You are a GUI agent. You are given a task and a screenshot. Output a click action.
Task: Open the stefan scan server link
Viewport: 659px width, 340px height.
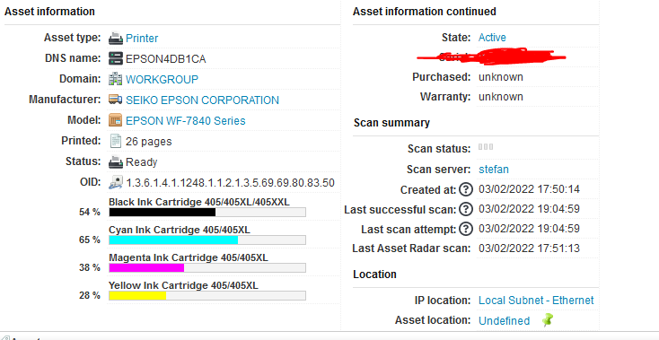coord(494,170)
